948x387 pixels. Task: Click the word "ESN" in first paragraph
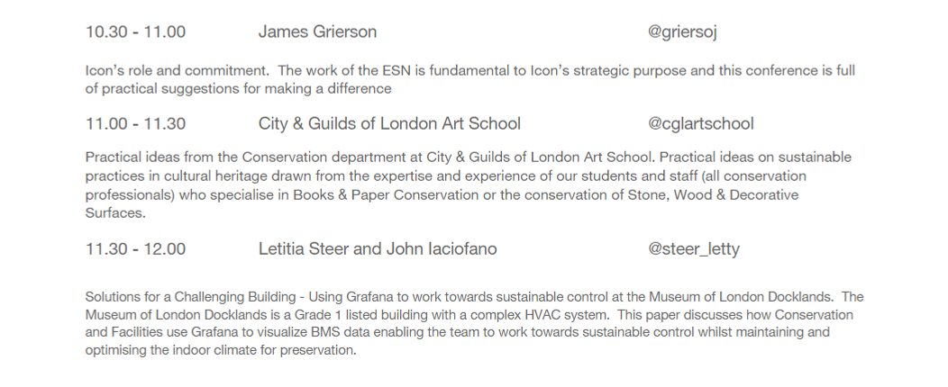click(396, 70)
